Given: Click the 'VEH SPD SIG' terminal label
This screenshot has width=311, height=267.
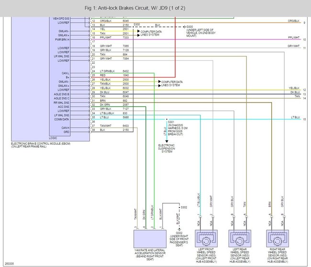Looking at the screenshot, I should [61, 19].
